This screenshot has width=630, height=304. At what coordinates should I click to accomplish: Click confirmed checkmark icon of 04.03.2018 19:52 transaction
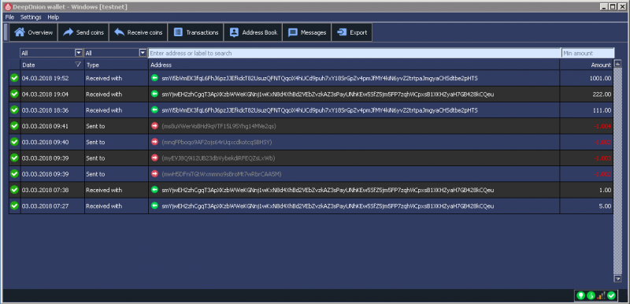coord(14,78)
